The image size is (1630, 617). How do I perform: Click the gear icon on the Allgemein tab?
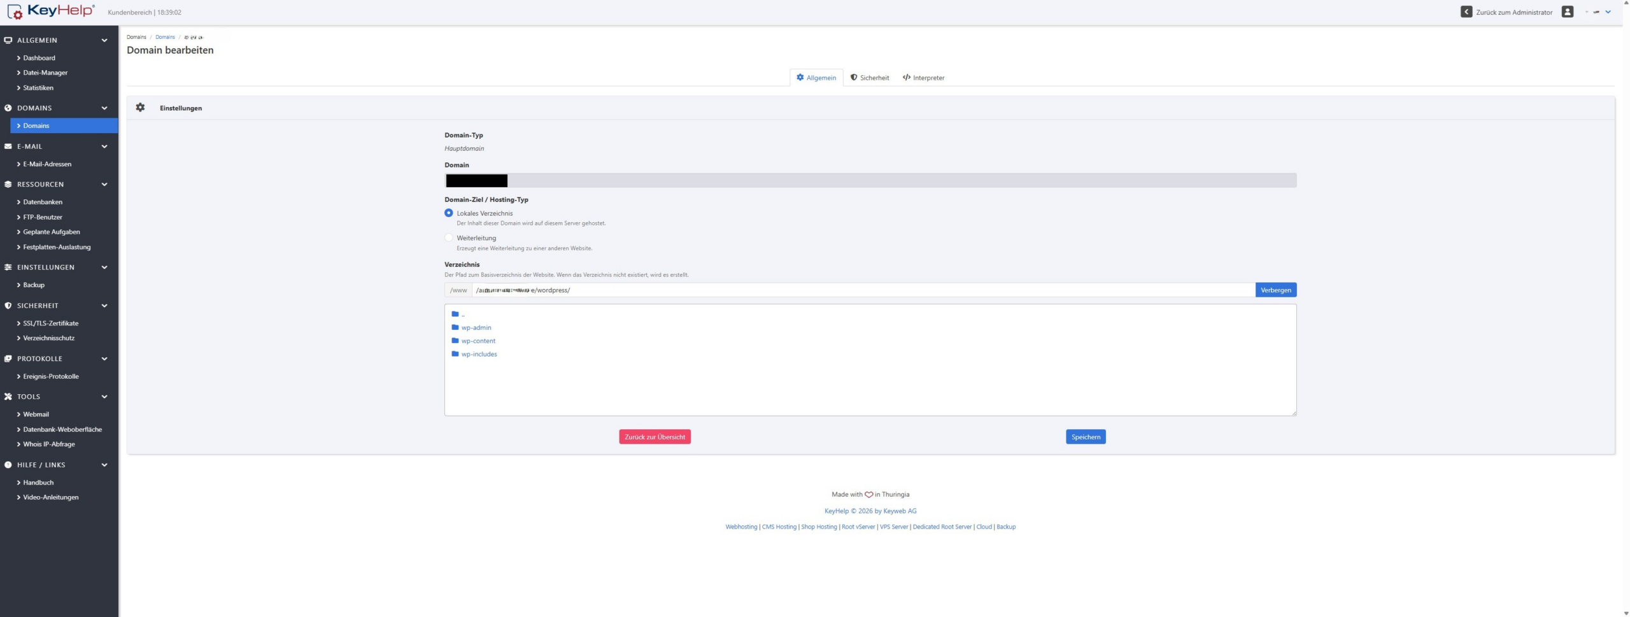(800, 78)
